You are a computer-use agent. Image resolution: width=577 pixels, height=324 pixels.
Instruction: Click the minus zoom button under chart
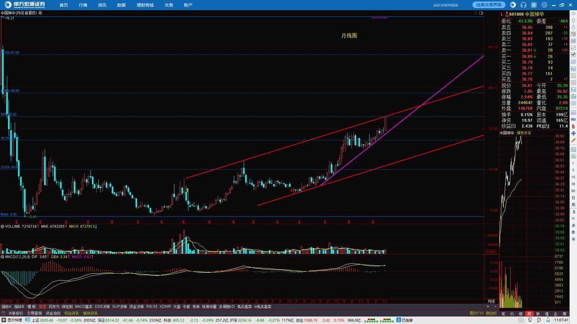pos(495,306)
